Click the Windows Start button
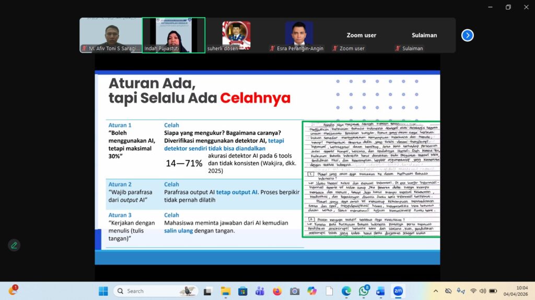535x300 pixels. pyautogui.click(x=103, y=291)
